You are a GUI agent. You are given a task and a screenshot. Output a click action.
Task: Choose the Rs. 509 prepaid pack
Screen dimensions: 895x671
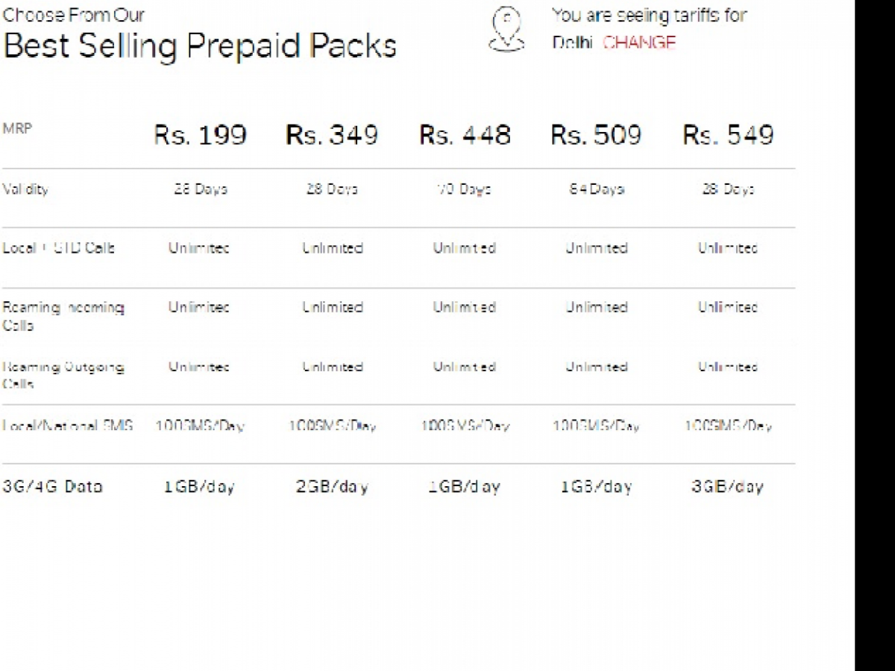coord(596,135)
